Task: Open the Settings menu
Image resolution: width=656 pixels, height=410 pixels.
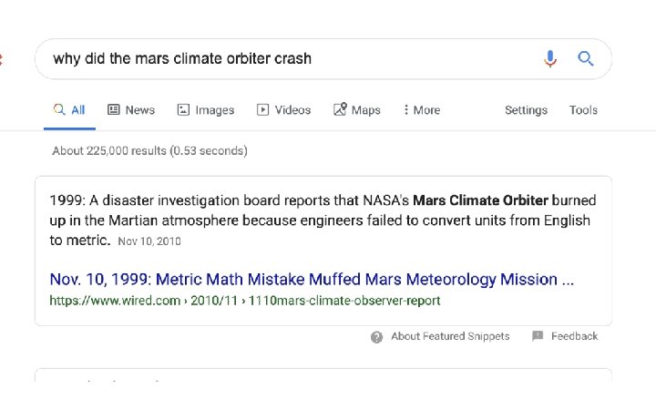Action: click(x=526, y=110)
